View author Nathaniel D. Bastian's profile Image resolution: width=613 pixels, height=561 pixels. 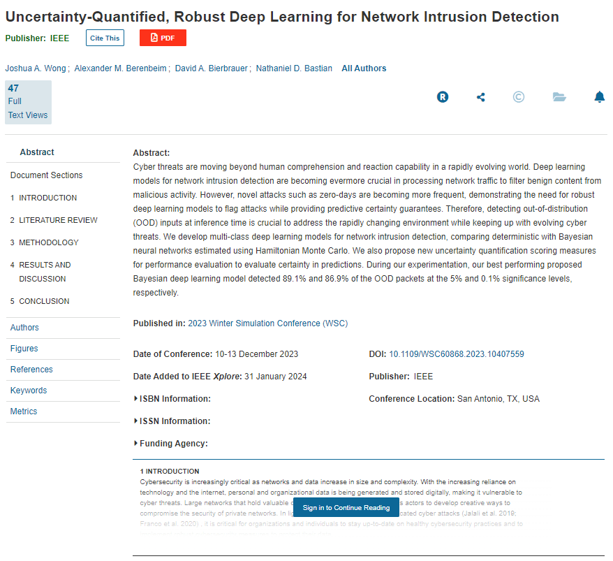point(294,68)
